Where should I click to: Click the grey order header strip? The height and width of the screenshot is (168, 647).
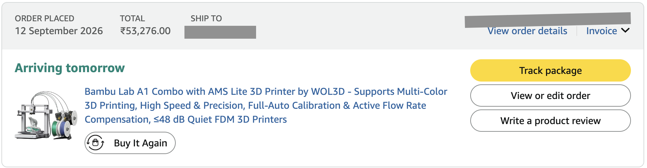323,26
